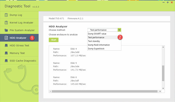Open the HDD Stress Test page
The image size is (175, 102).
pos(19,45)
